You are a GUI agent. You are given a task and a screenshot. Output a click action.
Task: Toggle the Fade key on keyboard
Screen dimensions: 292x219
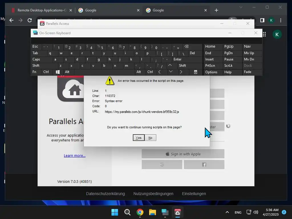coord(252,72)
